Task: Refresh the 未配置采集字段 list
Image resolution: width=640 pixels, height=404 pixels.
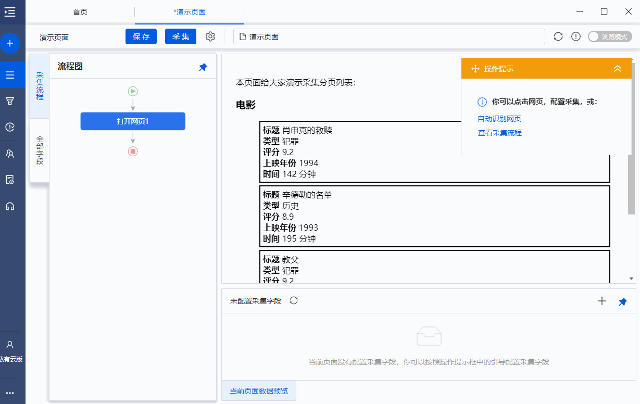Action: click(294, 300)
